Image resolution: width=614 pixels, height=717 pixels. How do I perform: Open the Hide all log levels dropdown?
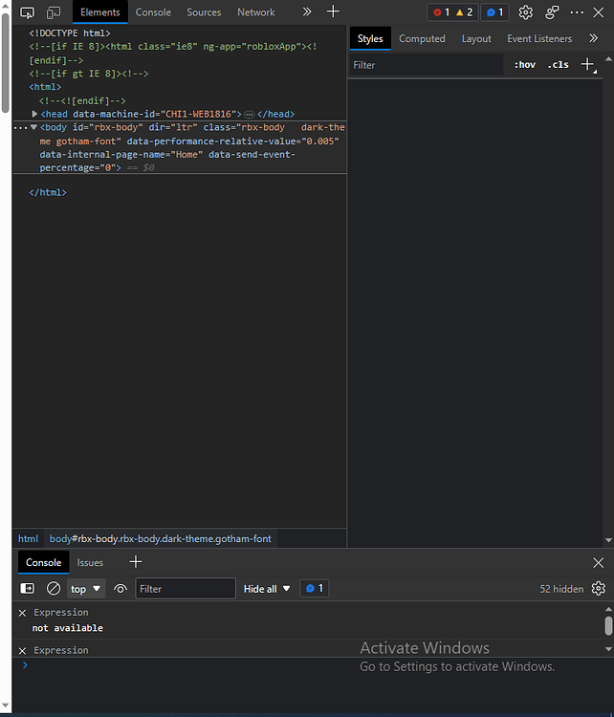[x=266, y=589]
